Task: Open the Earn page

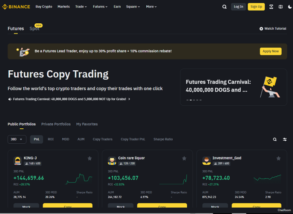Action: pos(117,7)
